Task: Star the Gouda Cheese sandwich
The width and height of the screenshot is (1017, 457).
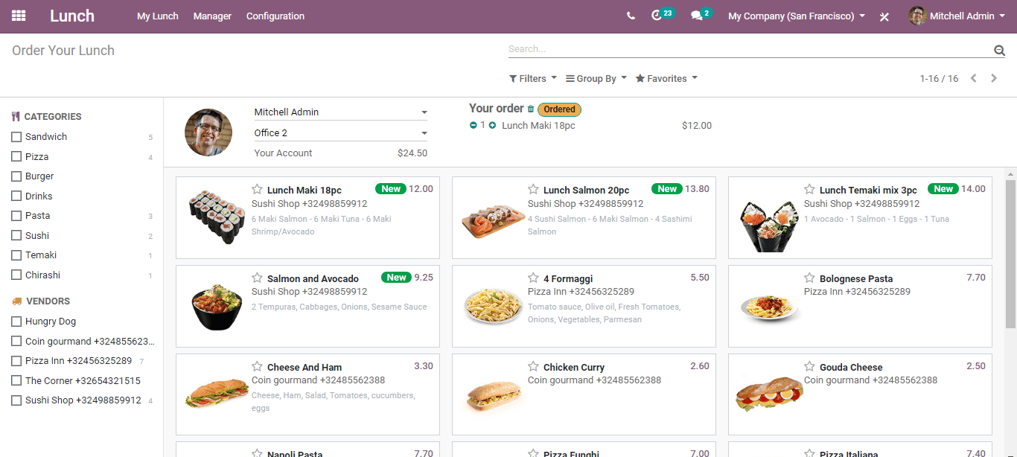Action: 809,366
